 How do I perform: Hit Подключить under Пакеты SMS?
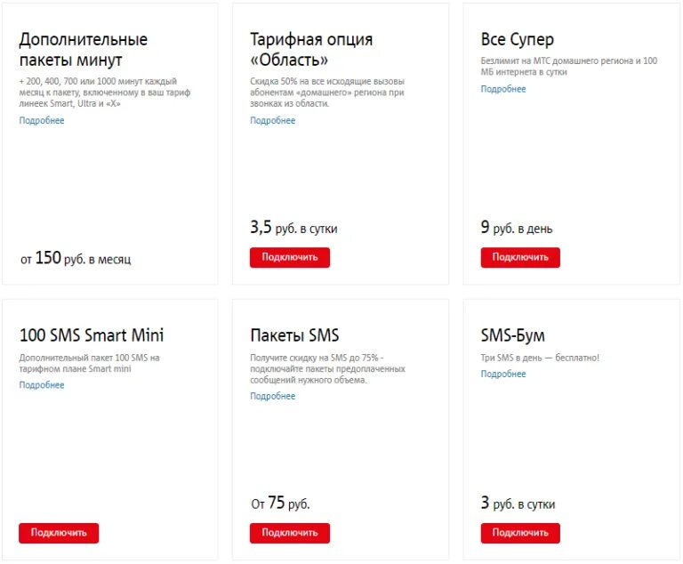pyautogui.click(x=289, y=533)
